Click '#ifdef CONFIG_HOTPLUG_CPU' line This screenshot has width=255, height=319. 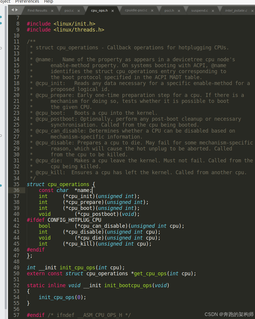[x=64, y=220]
